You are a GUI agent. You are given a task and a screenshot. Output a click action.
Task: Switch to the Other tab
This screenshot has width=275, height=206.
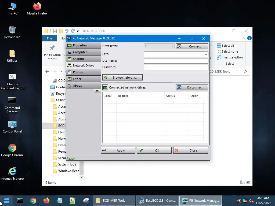(x=84, y=79)
